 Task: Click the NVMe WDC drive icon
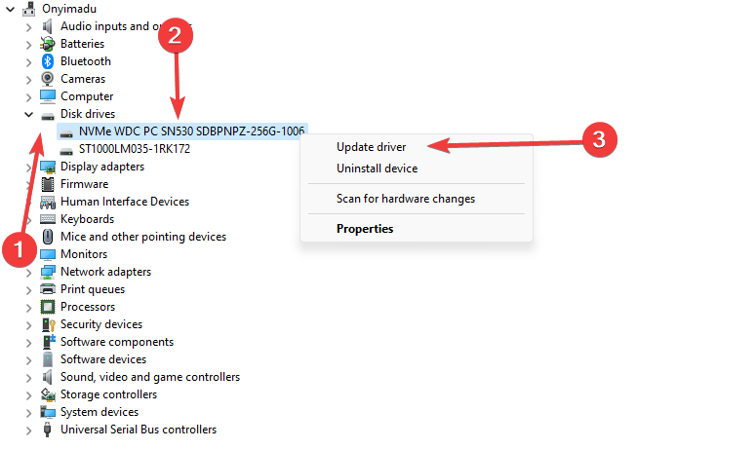tap(66, 133)
